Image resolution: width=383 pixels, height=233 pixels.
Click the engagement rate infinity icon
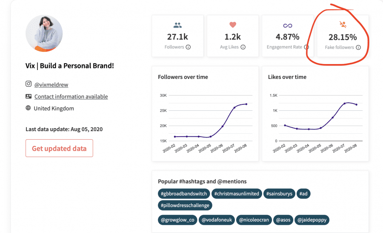(x=288, y=25)
